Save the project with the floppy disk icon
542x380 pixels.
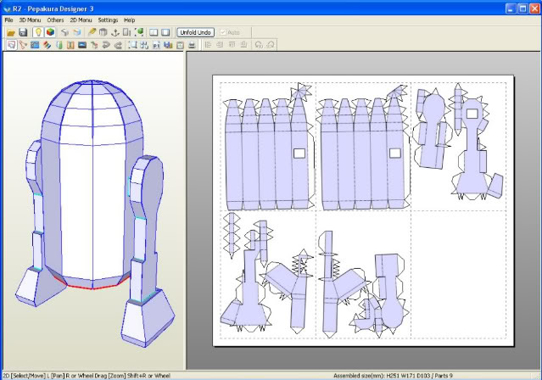coord(23,32)
